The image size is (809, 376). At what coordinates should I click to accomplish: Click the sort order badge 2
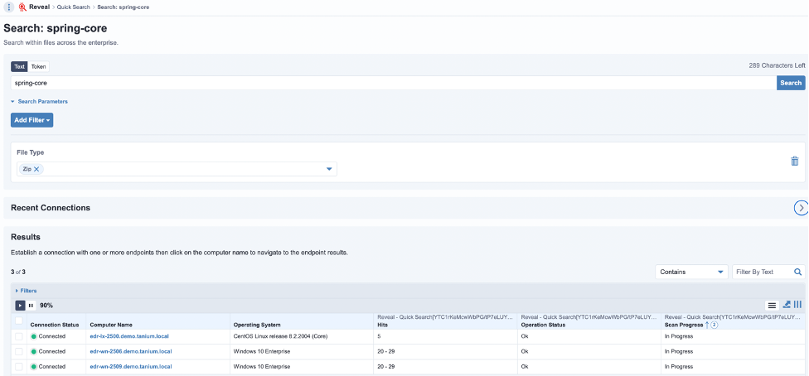714,325
